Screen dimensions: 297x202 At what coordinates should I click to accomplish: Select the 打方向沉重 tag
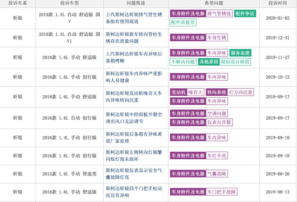tap(240, 92)
